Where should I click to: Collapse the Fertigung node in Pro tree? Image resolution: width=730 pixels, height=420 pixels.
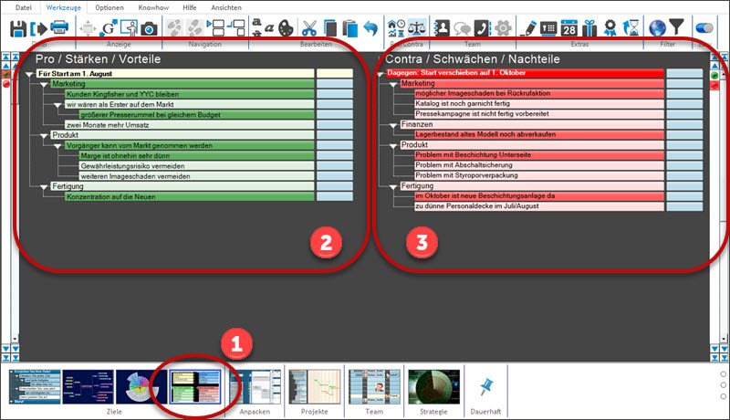coord(42,186)
